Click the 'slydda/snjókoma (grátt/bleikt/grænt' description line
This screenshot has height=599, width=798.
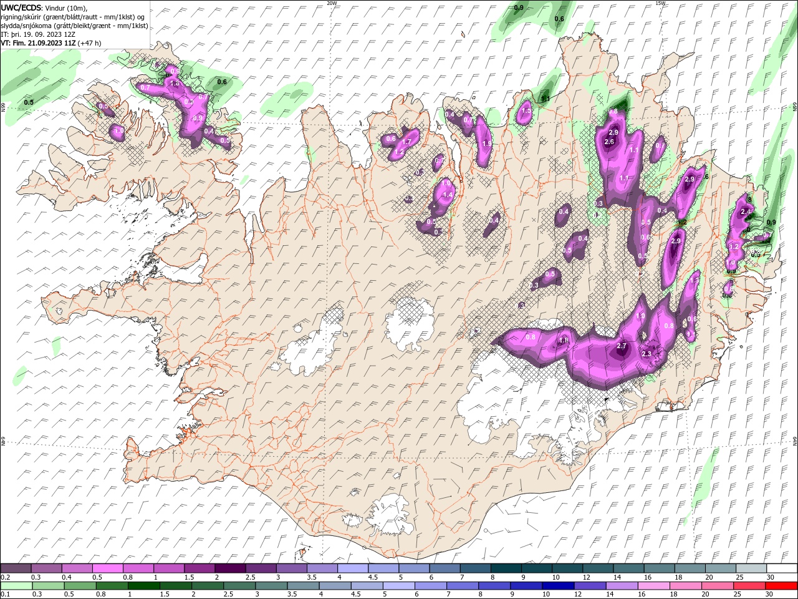coord(75,26)
